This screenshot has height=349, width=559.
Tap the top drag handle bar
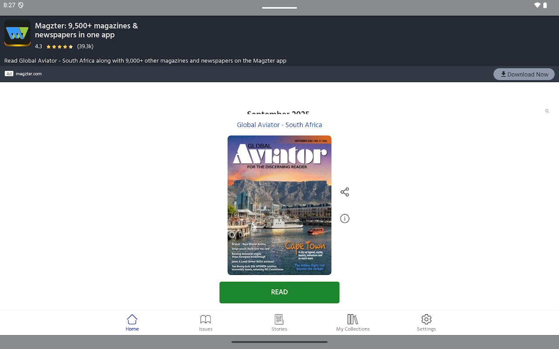tap(279, 8)
